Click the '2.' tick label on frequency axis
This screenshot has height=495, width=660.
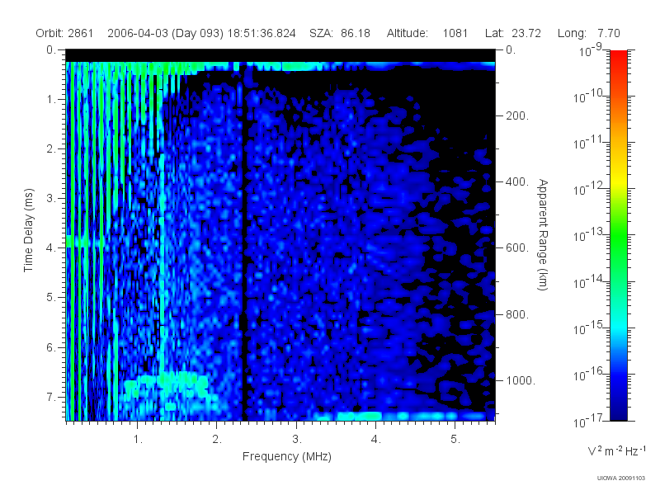click(x=217, y=440)
